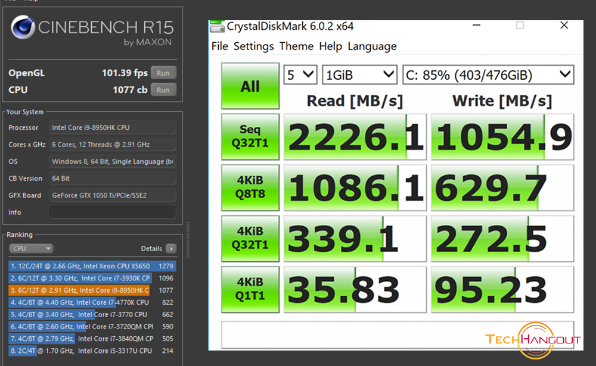Click the 4KiB Q32T1 read result 339.1

point(355,239)
